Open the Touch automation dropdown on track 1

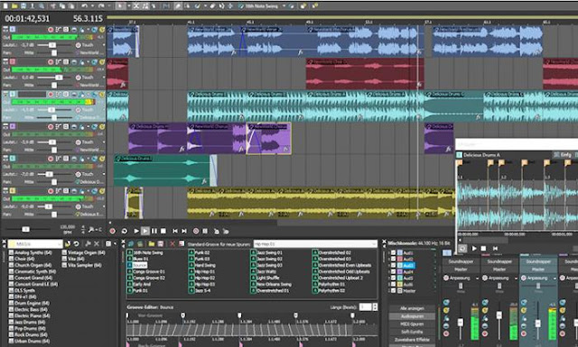pos(104,45)
